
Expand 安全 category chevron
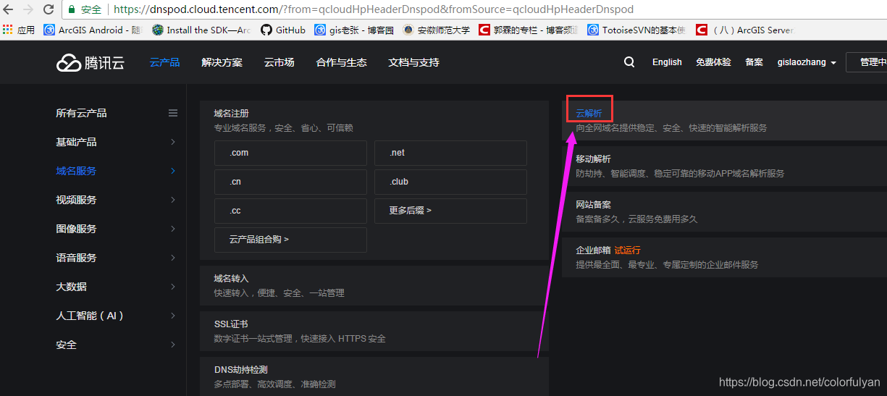tap(173, 345)
